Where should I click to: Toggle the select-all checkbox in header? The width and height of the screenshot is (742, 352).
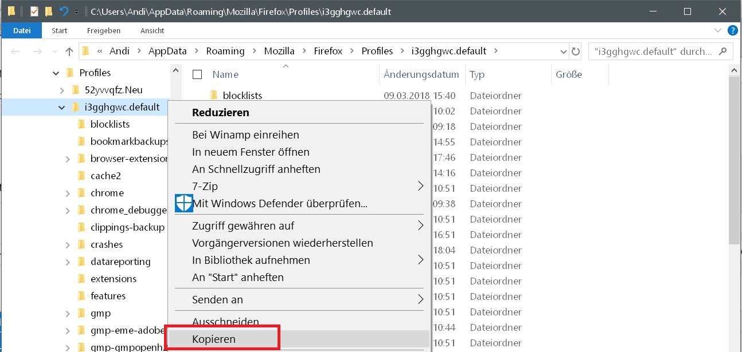(x=197, y=74)
